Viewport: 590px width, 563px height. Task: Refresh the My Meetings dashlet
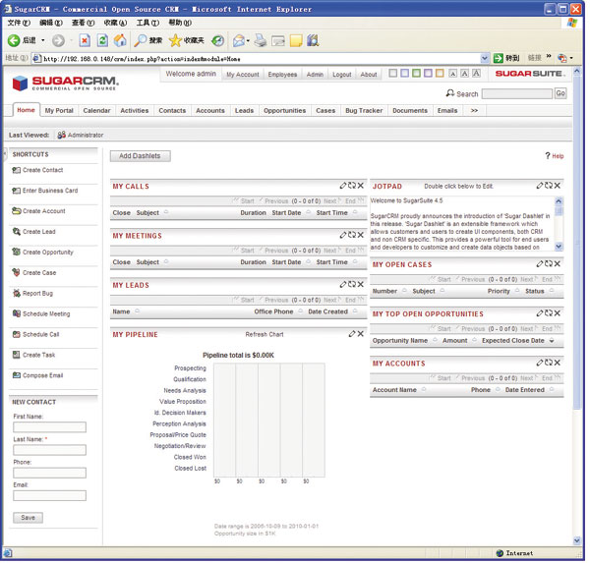(x=352, y=235)
